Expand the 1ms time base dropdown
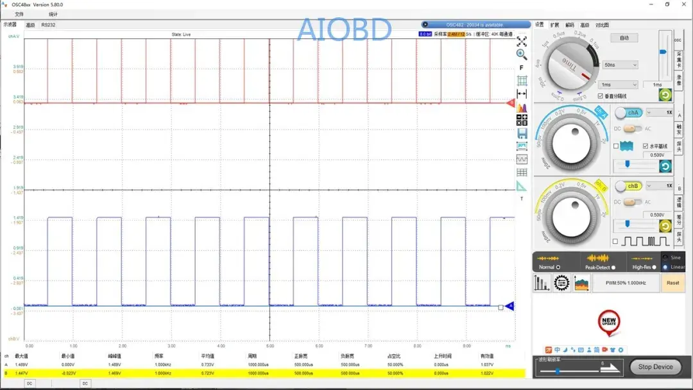This screenshot has height=390, width=693. 619,85
